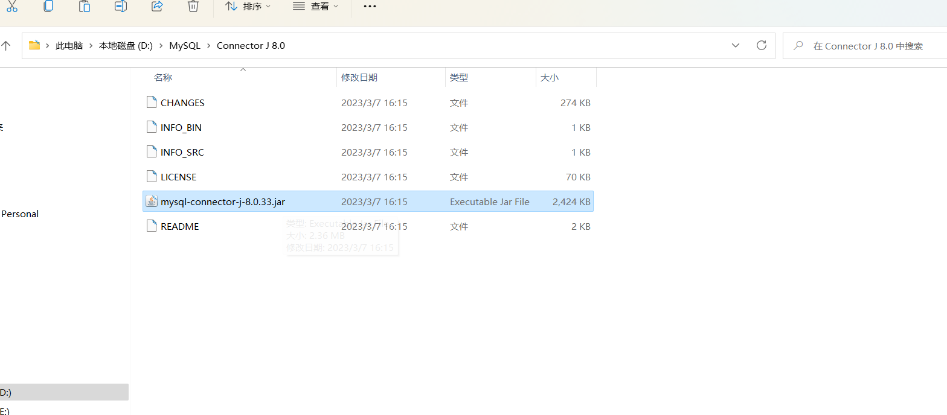Click the INFO_SRC file icon
The width and height of the screenshot is (947, 415).
pos(151,152)
